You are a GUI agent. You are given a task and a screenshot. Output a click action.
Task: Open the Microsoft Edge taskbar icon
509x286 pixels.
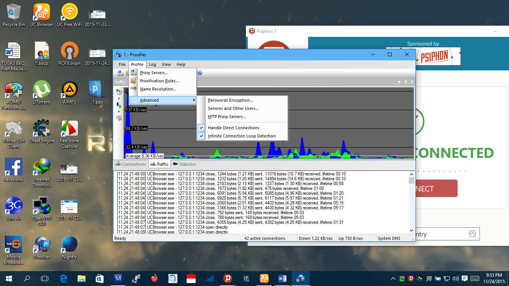coord(63,279)
